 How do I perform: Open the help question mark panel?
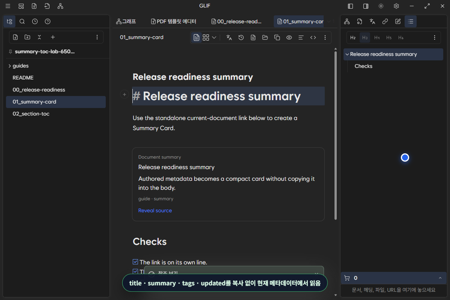point(48,21)
